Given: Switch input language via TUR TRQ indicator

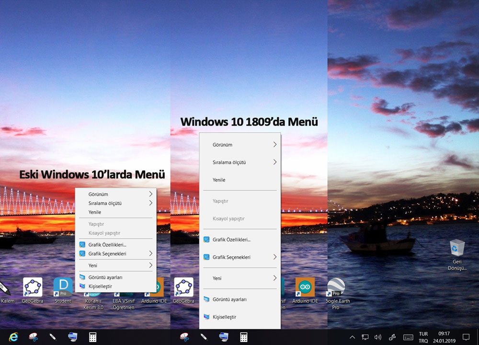Looking at the screenshot, I should 423,337.
